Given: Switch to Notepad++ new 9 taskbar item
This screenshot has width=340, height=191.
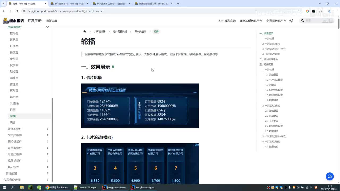Looking at the screenshot, I should click(x=86, y=187).
